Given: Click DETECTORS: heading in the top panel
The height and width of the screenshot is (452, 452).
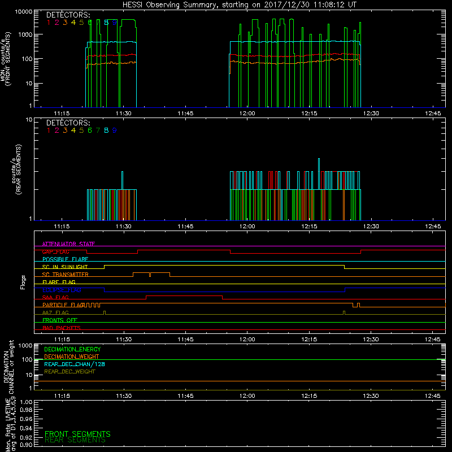Looking at the screenshot, I should (68, 15).
